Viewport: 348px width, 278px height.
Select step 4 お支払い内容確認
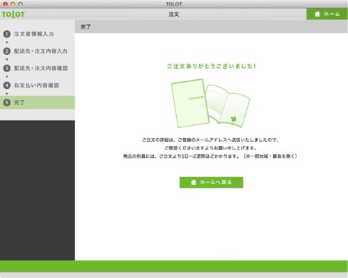coord(38,85)
